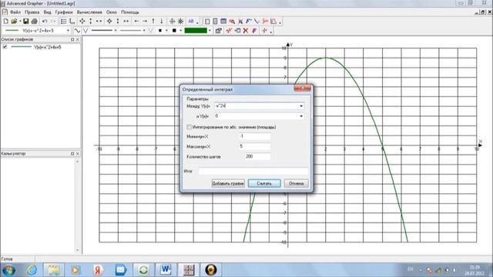
Task: Click the sine wave line style icon
Action: click(x=77, y=31)
